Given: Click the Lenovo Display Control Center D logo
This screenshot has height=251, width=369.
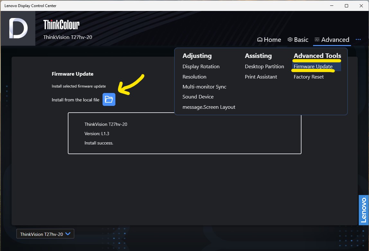Looking at the screenshot, I should 18,28.
